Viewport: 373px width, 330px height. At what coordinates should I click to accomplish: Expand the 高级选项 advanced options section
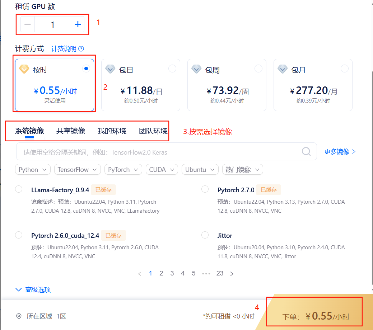(33, 289)
